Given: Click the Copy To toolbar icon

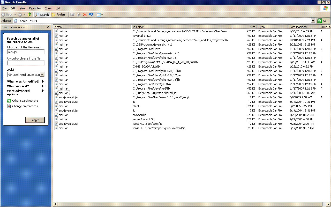Looking at the screenshot, I should pyautogui.click(x=78, y=14).
